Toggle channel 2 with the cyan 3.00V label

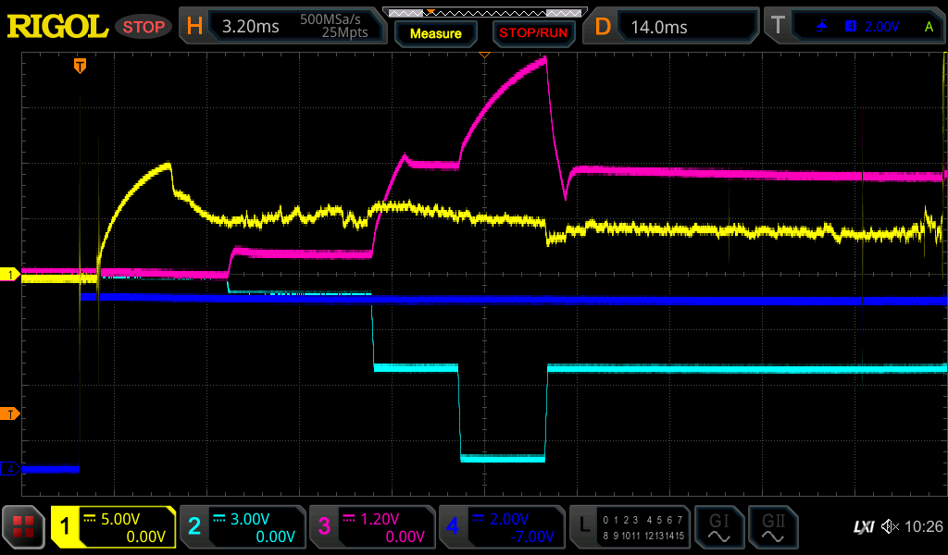pyautogui.click(x=242, y=527)
